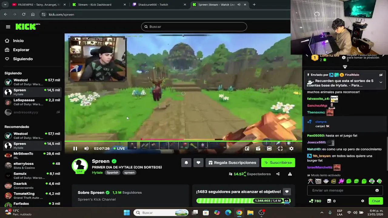Screen dimensions: 388x218
Task: Open video player settings gear
Action: 291,149
